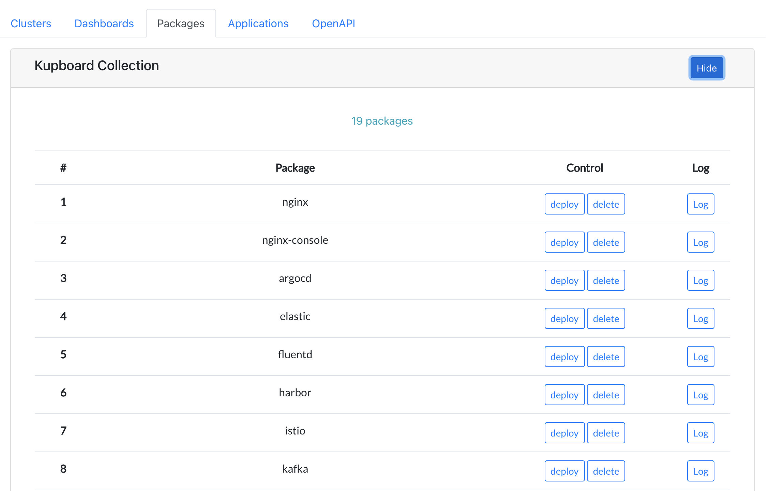The image size is (769, 491).
Task: Click the # column header
Action: 63,168
